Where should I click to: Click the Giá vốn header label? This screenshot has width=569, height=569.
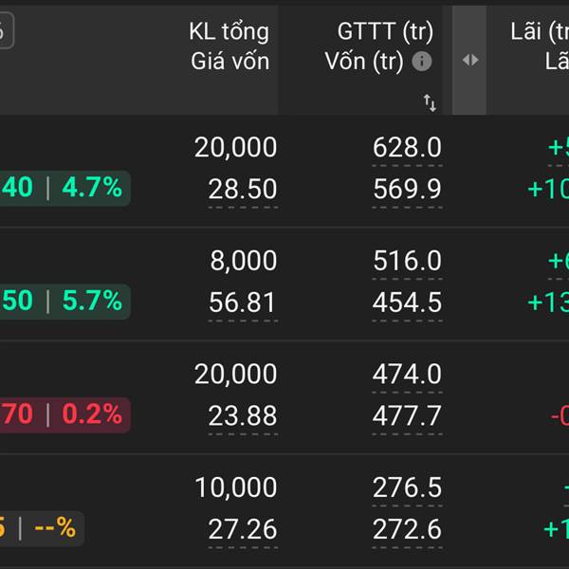click(x=229, y=62)
